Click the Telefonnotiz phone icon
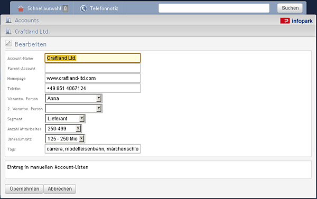The image size is (317, 199). tap(83, 8)
